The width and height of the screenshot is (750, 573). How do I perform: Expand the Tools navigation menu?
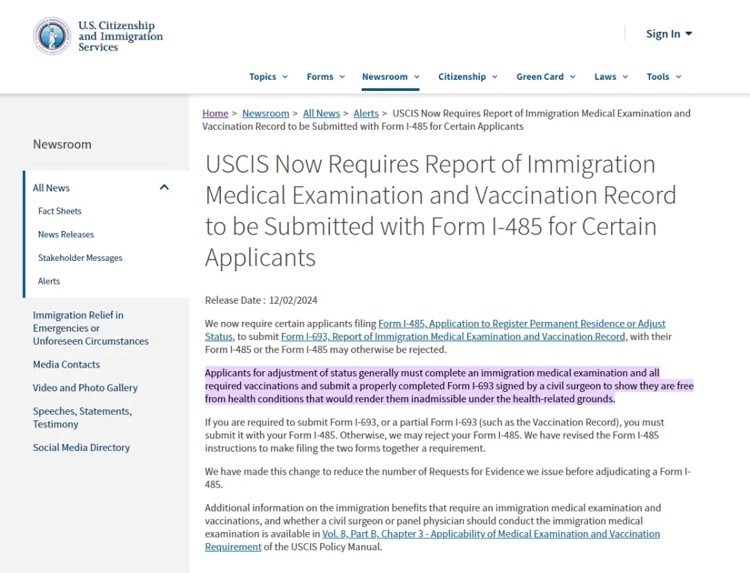click(x=664, y=76)
